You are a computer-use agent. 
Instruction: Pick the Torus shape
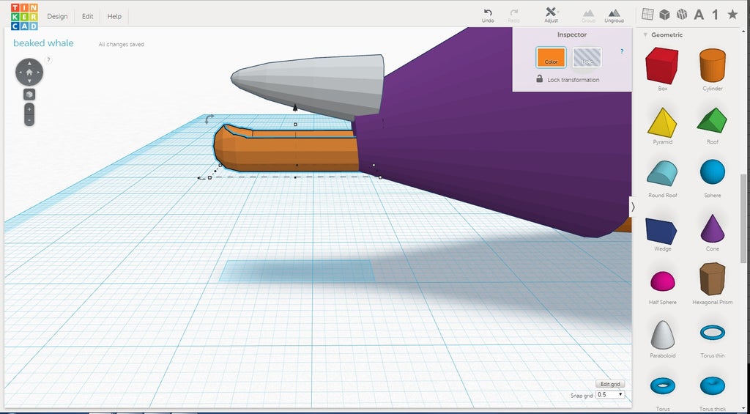(x=662, y=385)
